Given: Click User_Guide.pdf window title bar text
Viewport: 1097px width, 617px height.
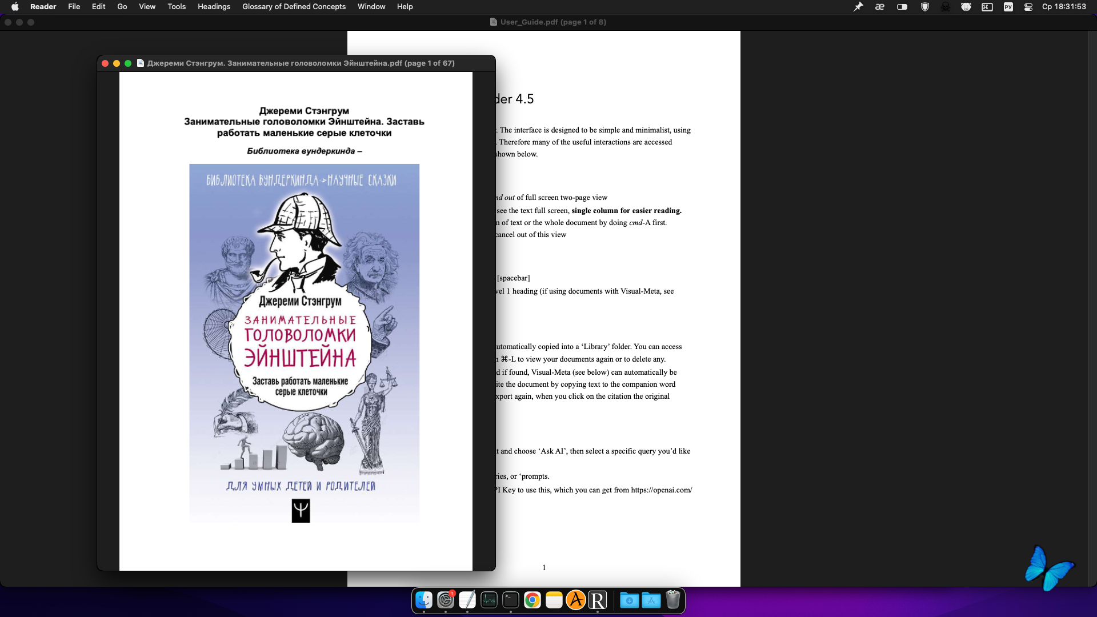Looking at the screenshot, I should [x=553, y=22].
